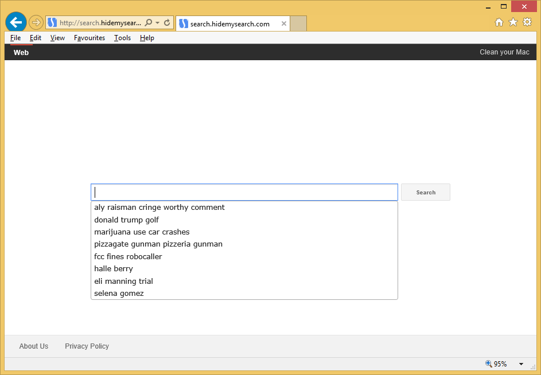Focus the main search input box
The width and height of the screenshot is (541, 375).
click(x=244, y=192)
